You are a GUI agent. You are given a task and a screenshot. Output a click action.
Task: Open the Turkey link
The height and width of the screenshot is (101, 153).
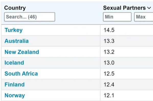14,30
